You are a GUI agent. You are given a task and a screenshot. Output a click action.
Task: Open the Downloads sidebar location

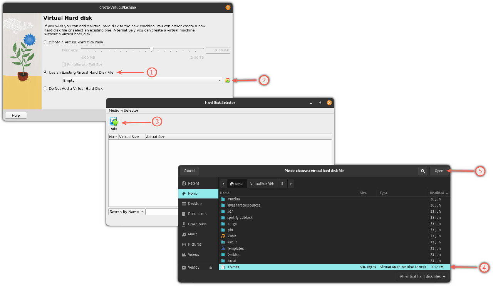(197, 224)
